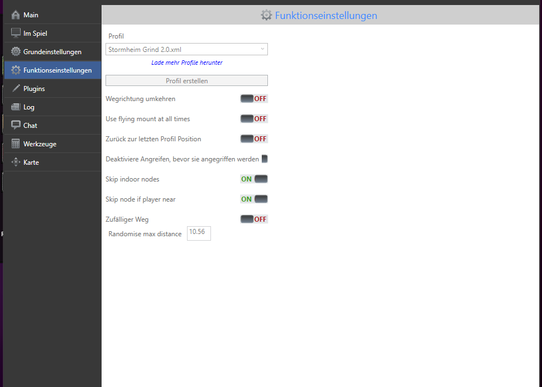Open the Funktionseinstellungen menu entry
The image size is (542, 387).
(x=57, y=70)
